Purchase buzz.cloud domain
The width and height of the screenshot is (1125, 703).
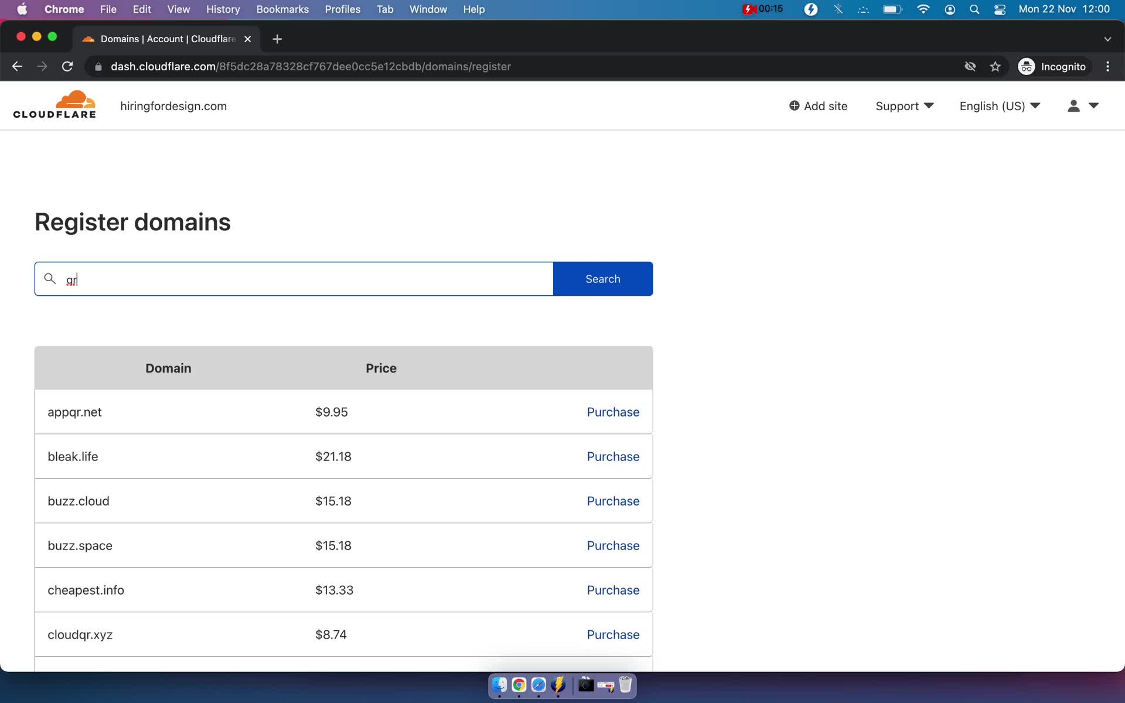613,501
